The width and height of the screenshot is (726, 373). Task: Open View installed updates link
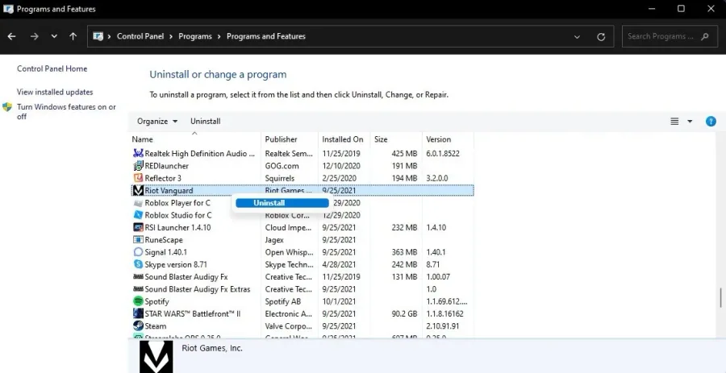coord(55,92)
